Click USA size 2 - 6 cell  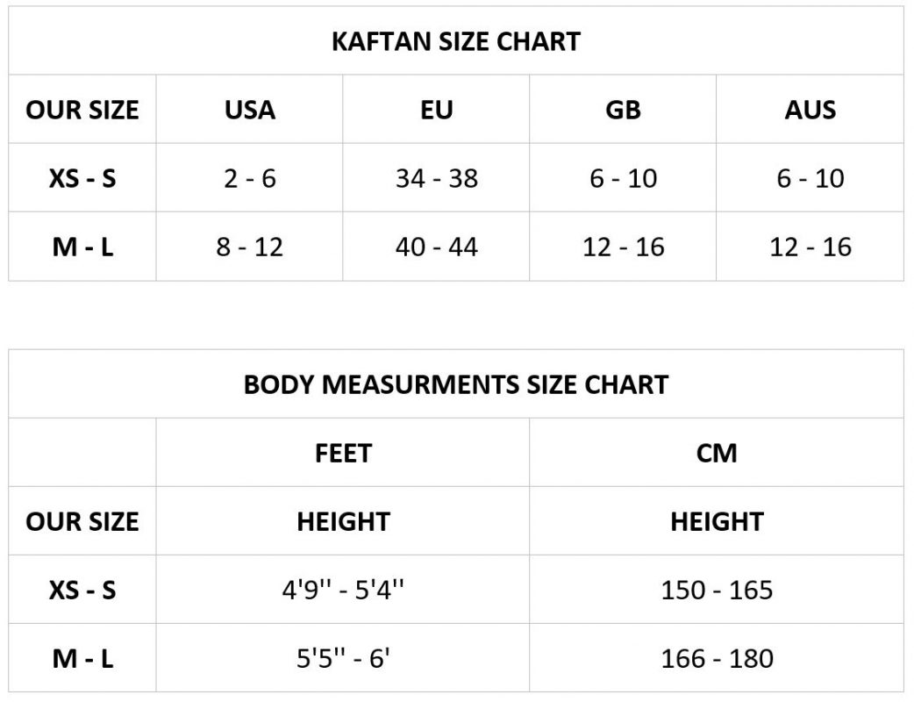click(x=249, y=178)
